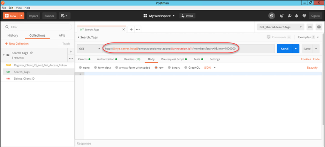Open the Edit menu
The width and height of the screenshot is (325, 147).
[x=11, y=8]
